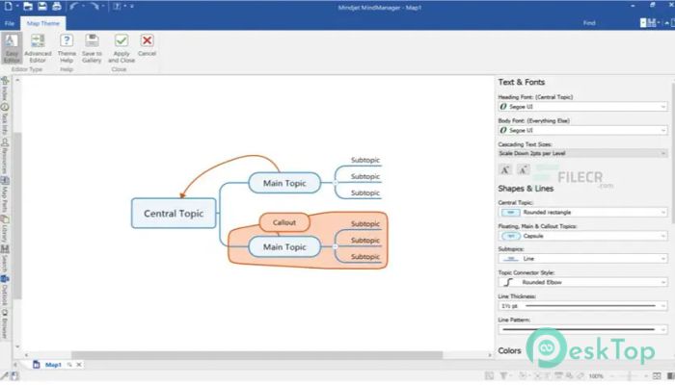
Task: Click the Open folder icon in the title bar
Action: [x=28, y=6]
